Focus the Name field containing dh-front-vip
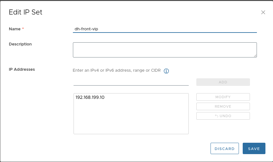This screenshot has width=273, height=162. click(x=164, y=29)
